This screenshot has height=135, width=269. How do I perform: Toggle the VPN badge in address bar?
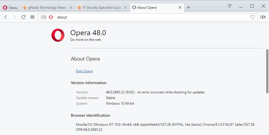tap(44, 17)
